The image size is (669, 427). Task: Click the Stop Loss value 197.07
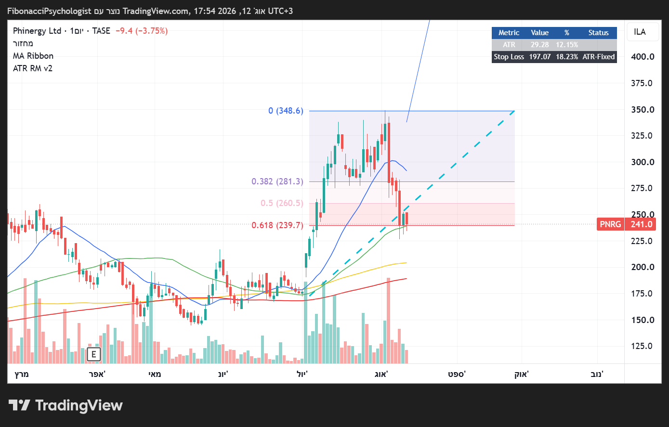(540, 57)
